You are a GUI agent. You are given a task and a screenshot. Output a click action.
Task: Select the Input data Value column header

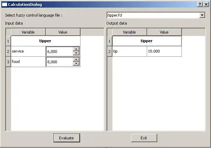(63, 32)
